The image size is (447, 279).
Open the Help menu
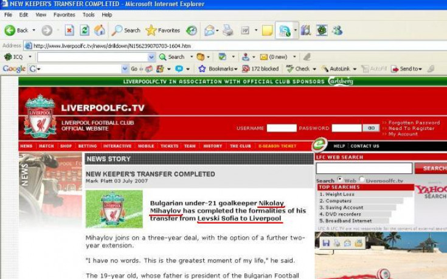tap(106, 15)
